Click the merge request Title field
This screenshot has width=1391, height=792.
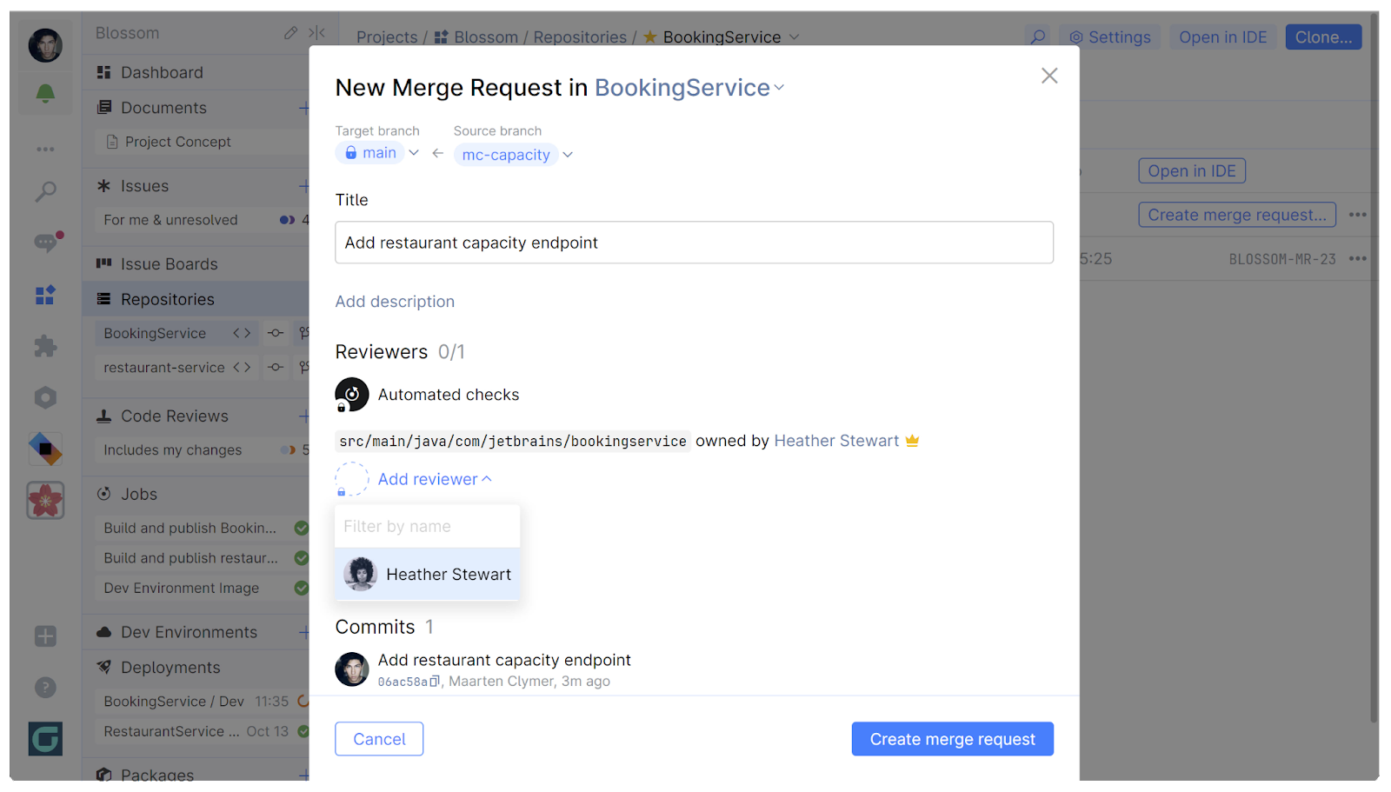[694, 243]
